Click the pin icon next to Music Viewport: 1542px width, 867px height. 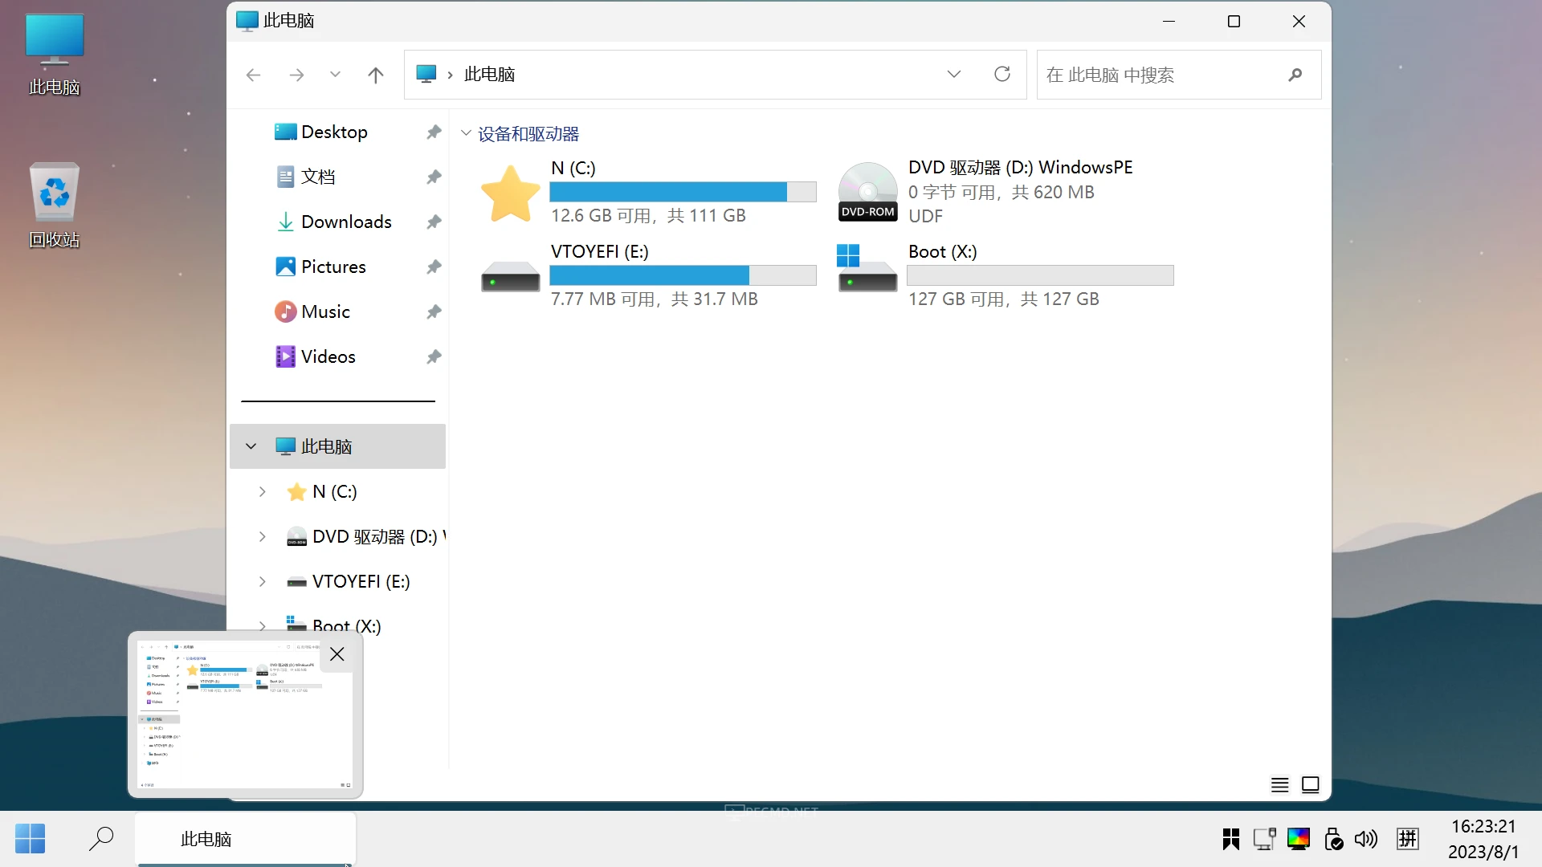[434, 311]
